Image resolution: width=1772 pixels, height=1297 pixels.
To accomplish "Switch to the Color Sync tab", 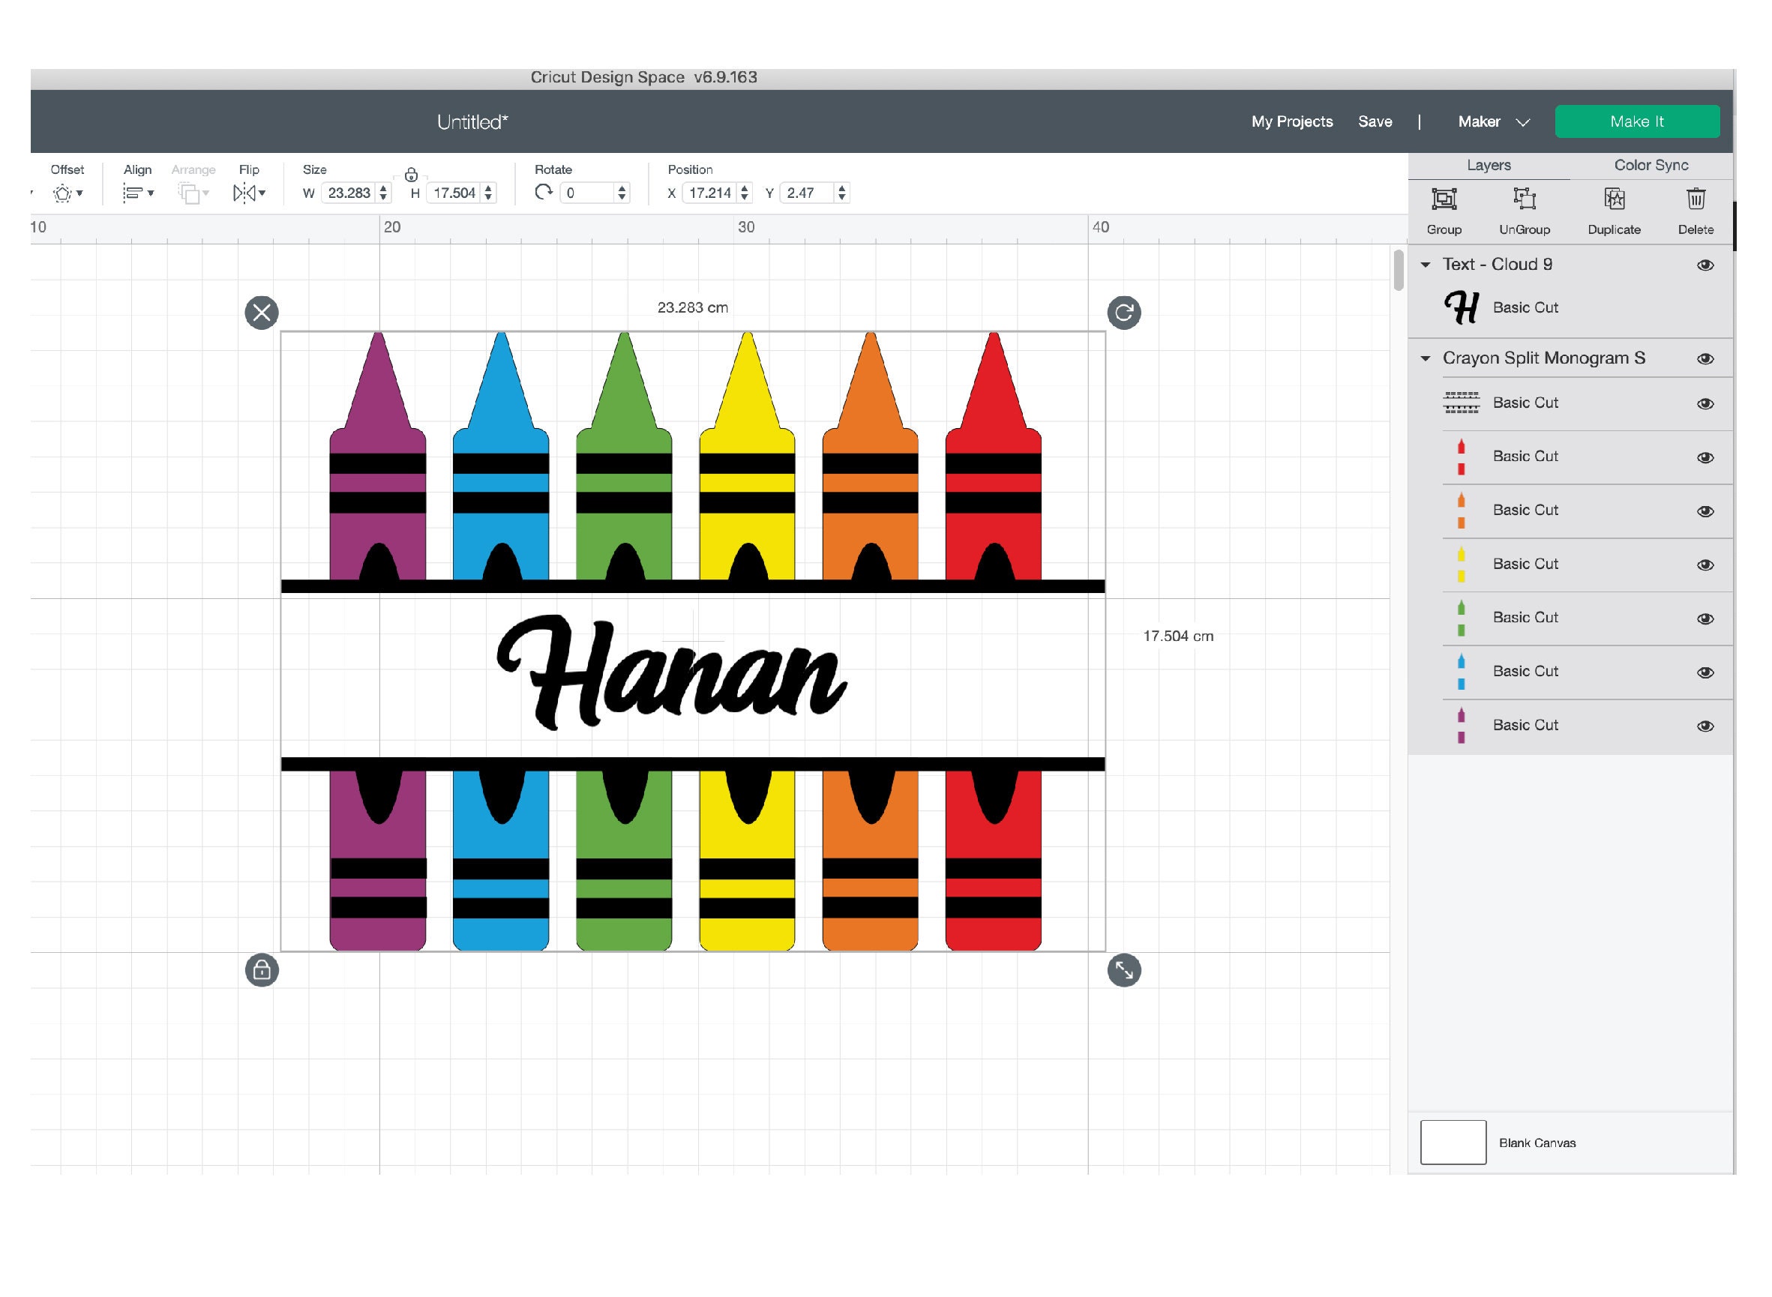I will point(1651,165).
